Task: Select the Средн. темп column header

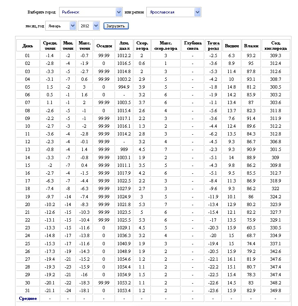Action: pyautogui.click(x=50, y=46)
